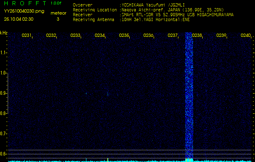This screenshot has width=255, height=162.
Task: Click the 0.9 kHz axis label
Action: 3,93
